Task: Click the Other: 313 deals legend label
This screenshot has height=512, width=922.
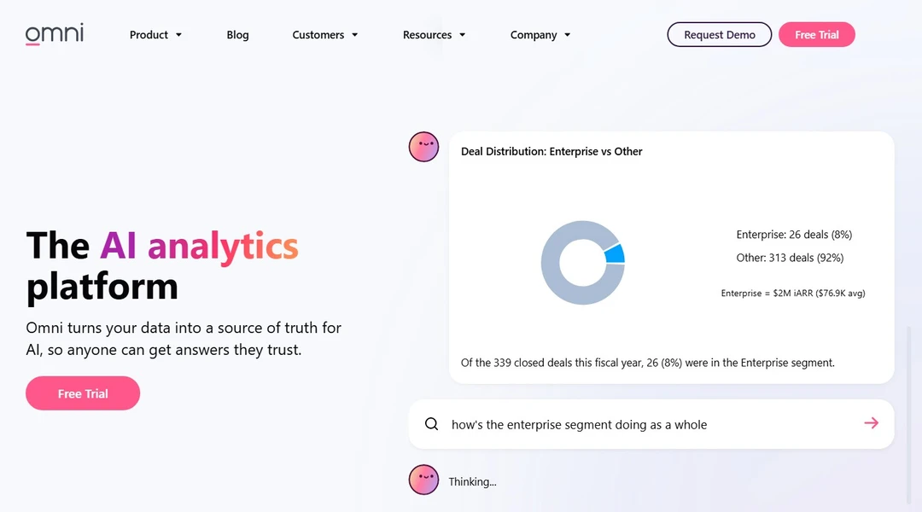Action: (x=790, y=258)
